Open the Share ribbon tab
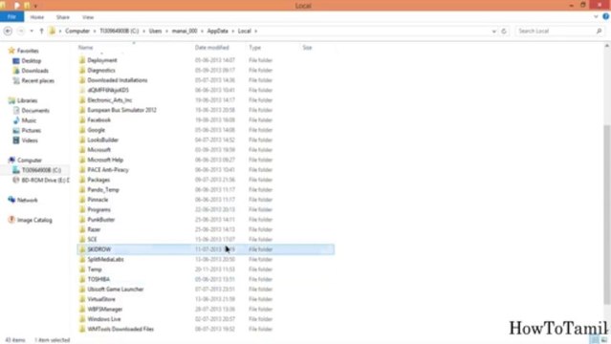The image size is (611, 344). point(63,17)
